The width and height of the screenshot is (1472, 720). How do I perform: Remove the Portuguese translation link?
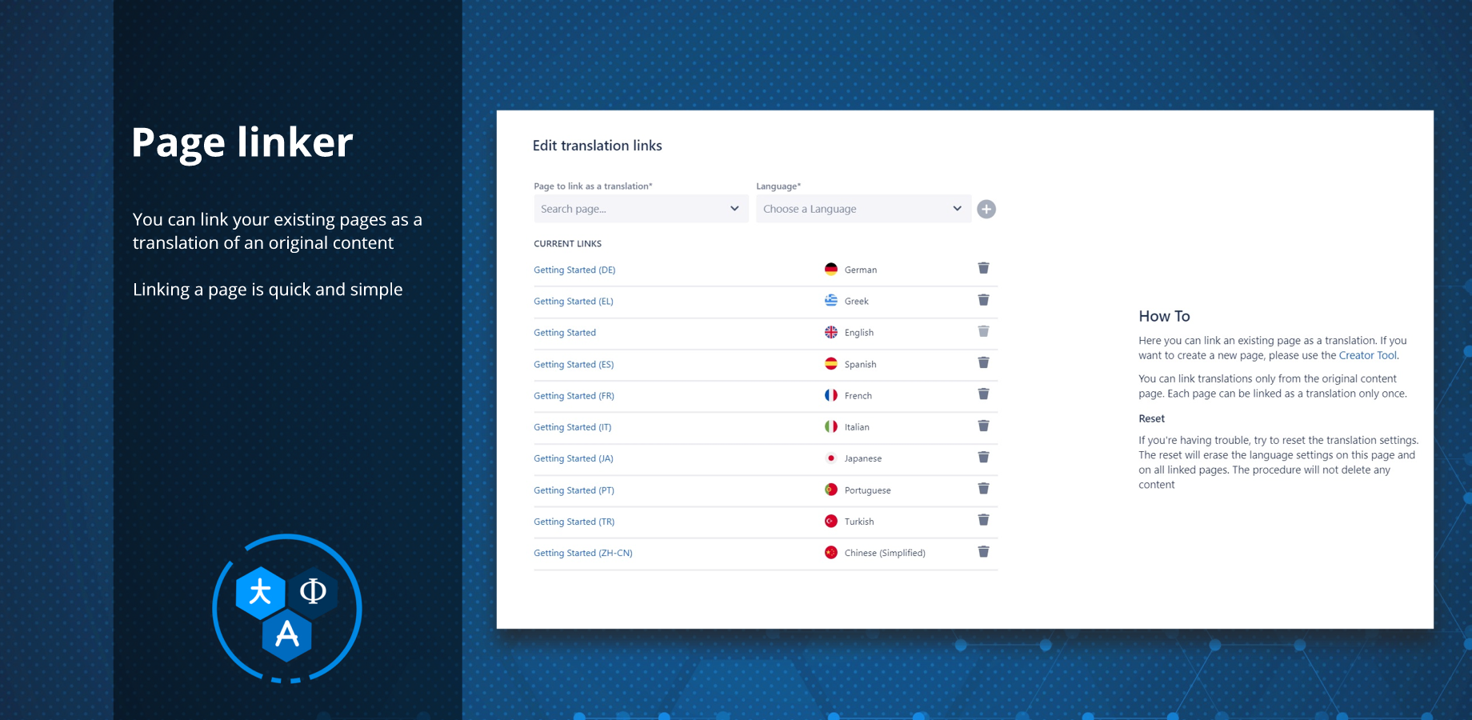click(x=983, y=488)
